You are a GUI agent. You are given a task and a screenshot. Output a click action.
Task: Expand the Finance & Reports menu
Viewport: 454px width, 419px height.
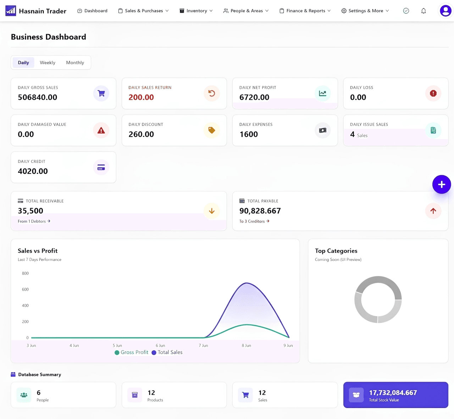click(x=305, y=11)
